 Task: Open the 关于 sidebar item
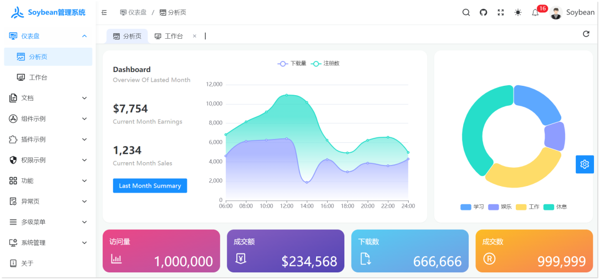click(48, 263)
